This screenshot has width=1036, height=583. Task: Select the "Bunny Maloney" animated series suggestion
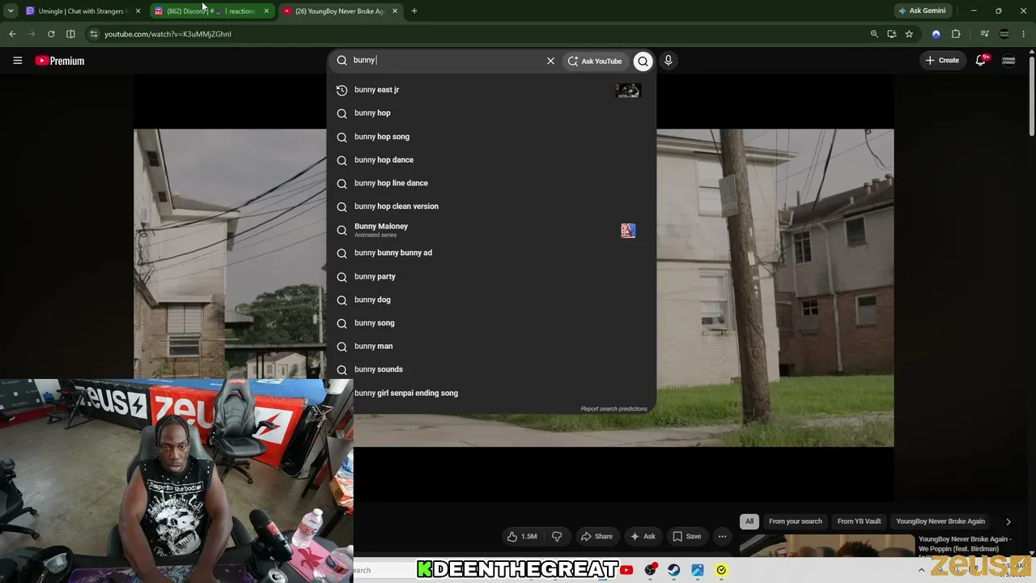(x=491, y=230)
